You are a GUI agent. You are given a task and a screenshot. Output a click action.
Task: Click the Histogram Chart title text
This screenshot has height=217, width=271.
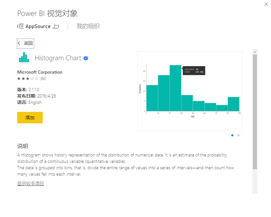point(58,58)
